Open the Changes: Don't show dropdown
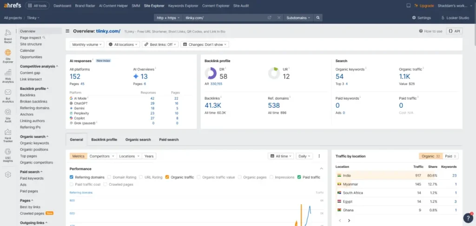Viewport: 476px width, 226px height. [x=205, y=45]
